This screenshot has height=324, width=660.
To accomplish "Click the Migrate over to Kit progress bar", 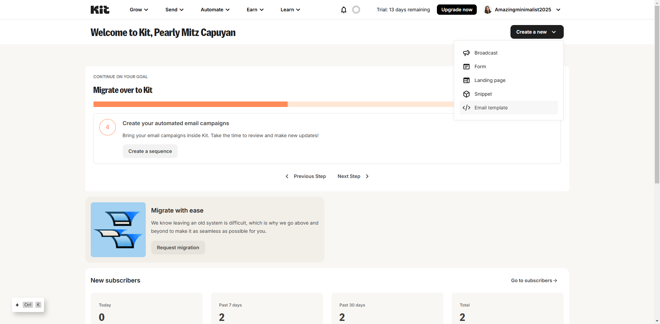I will (274, 104).
